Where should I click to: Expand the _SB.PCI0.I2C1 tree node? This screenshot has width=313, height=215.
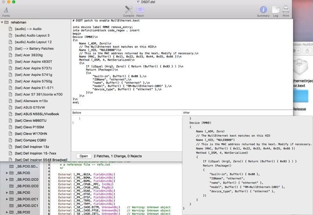coord(7,199)
